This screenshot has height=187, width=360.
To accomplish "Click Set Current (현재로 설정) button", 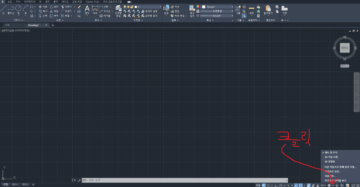I will [149, 11].
